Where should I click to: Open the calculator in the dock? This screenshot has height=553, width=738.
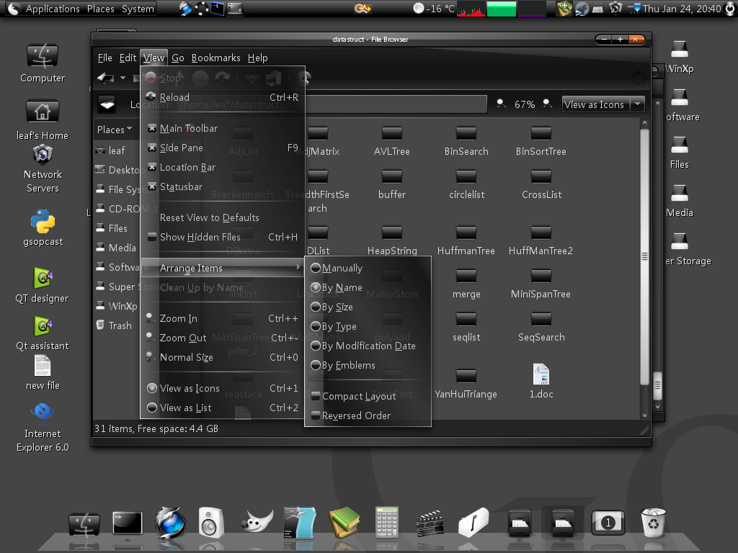click(387, 522)
